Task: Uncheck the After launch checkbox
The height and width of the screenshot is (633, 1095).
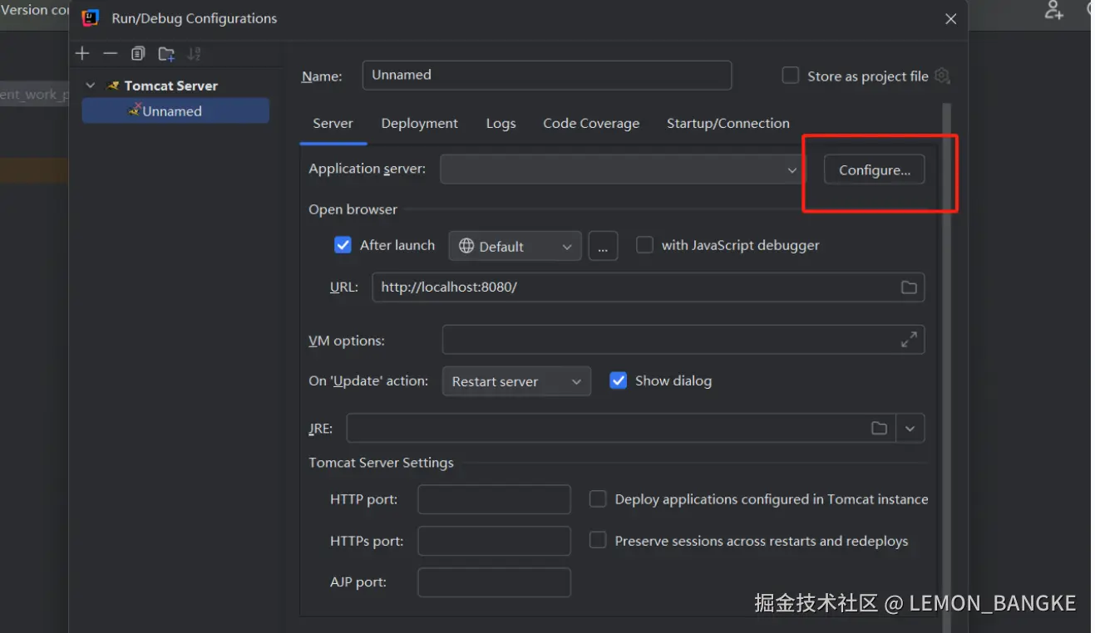Action: (x=343, y=245)
